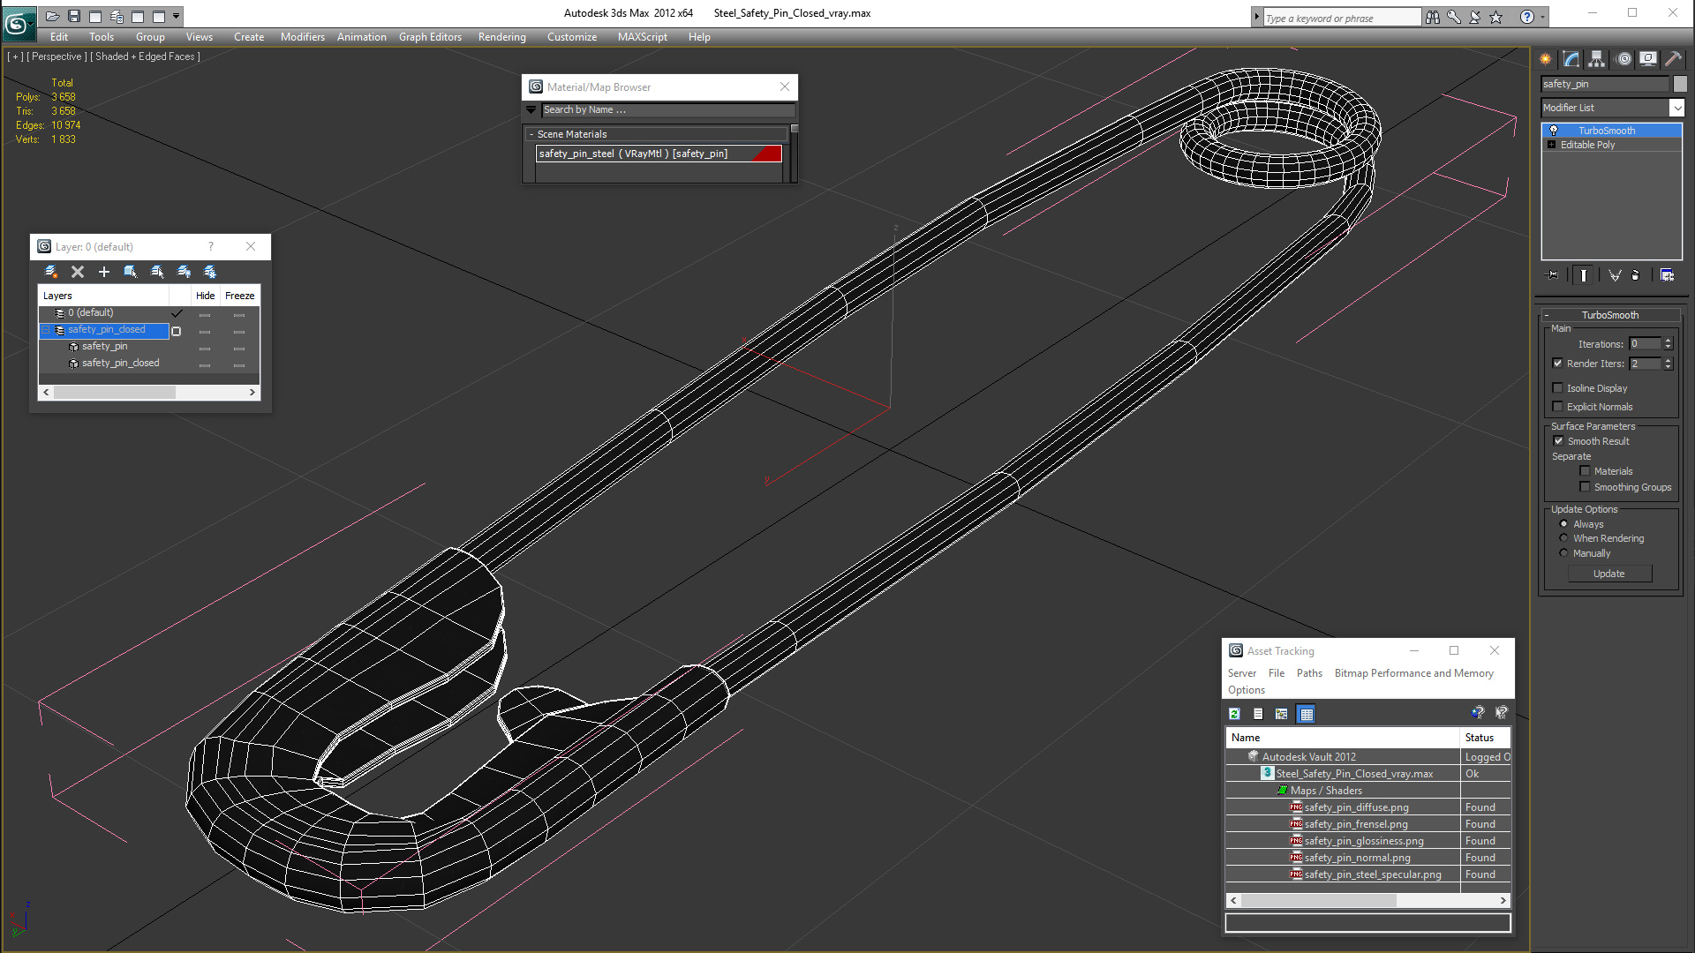
Task: Open the Display command panel tab
Action: [1648, 59]
